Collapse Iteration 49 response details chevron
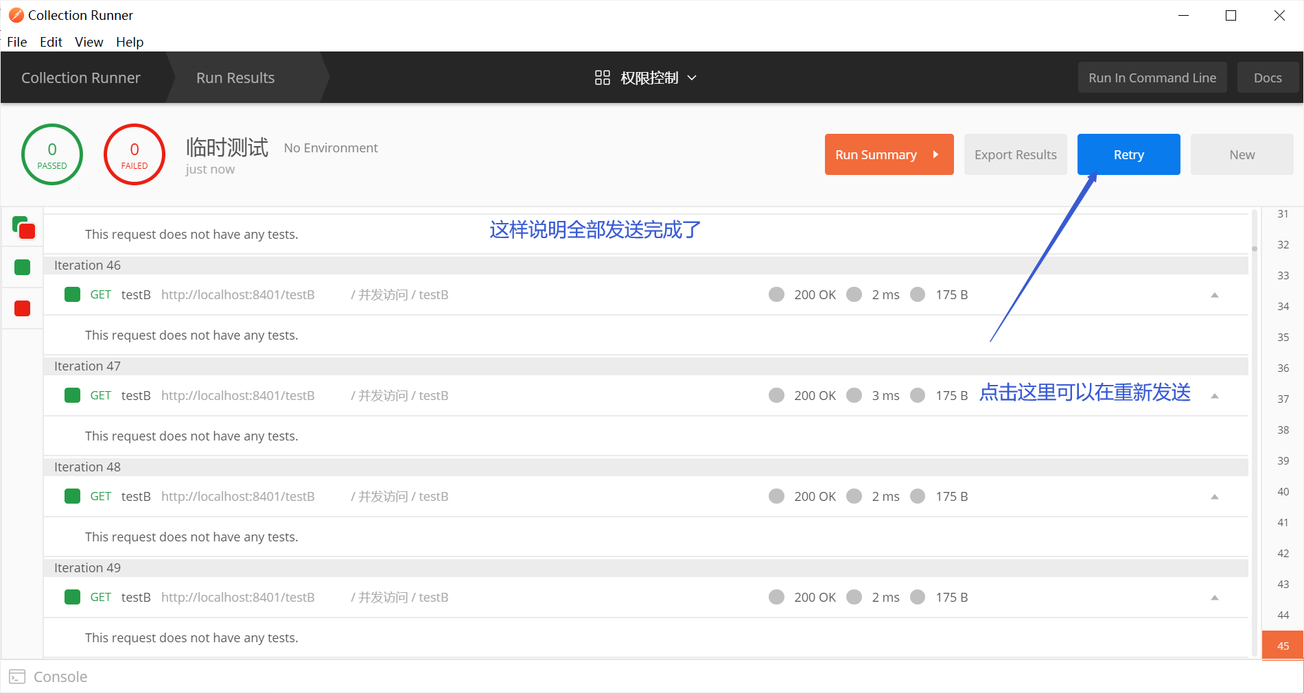The height and width of the screenshot is (693, 1304). point(1215,597)
